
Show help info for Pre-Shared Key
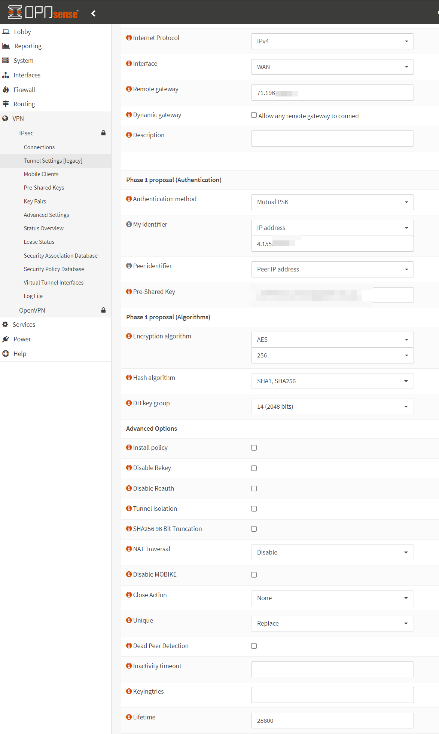click(x=129, y=291)
